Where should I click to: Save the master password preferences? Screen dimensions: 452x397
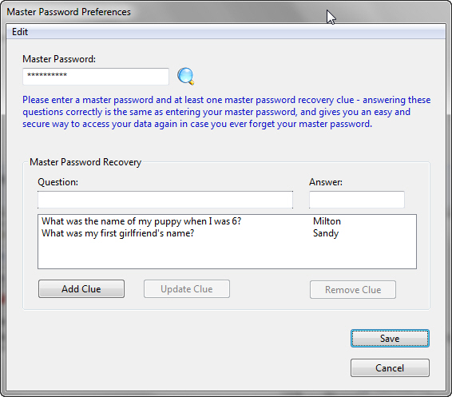point(390,338)
